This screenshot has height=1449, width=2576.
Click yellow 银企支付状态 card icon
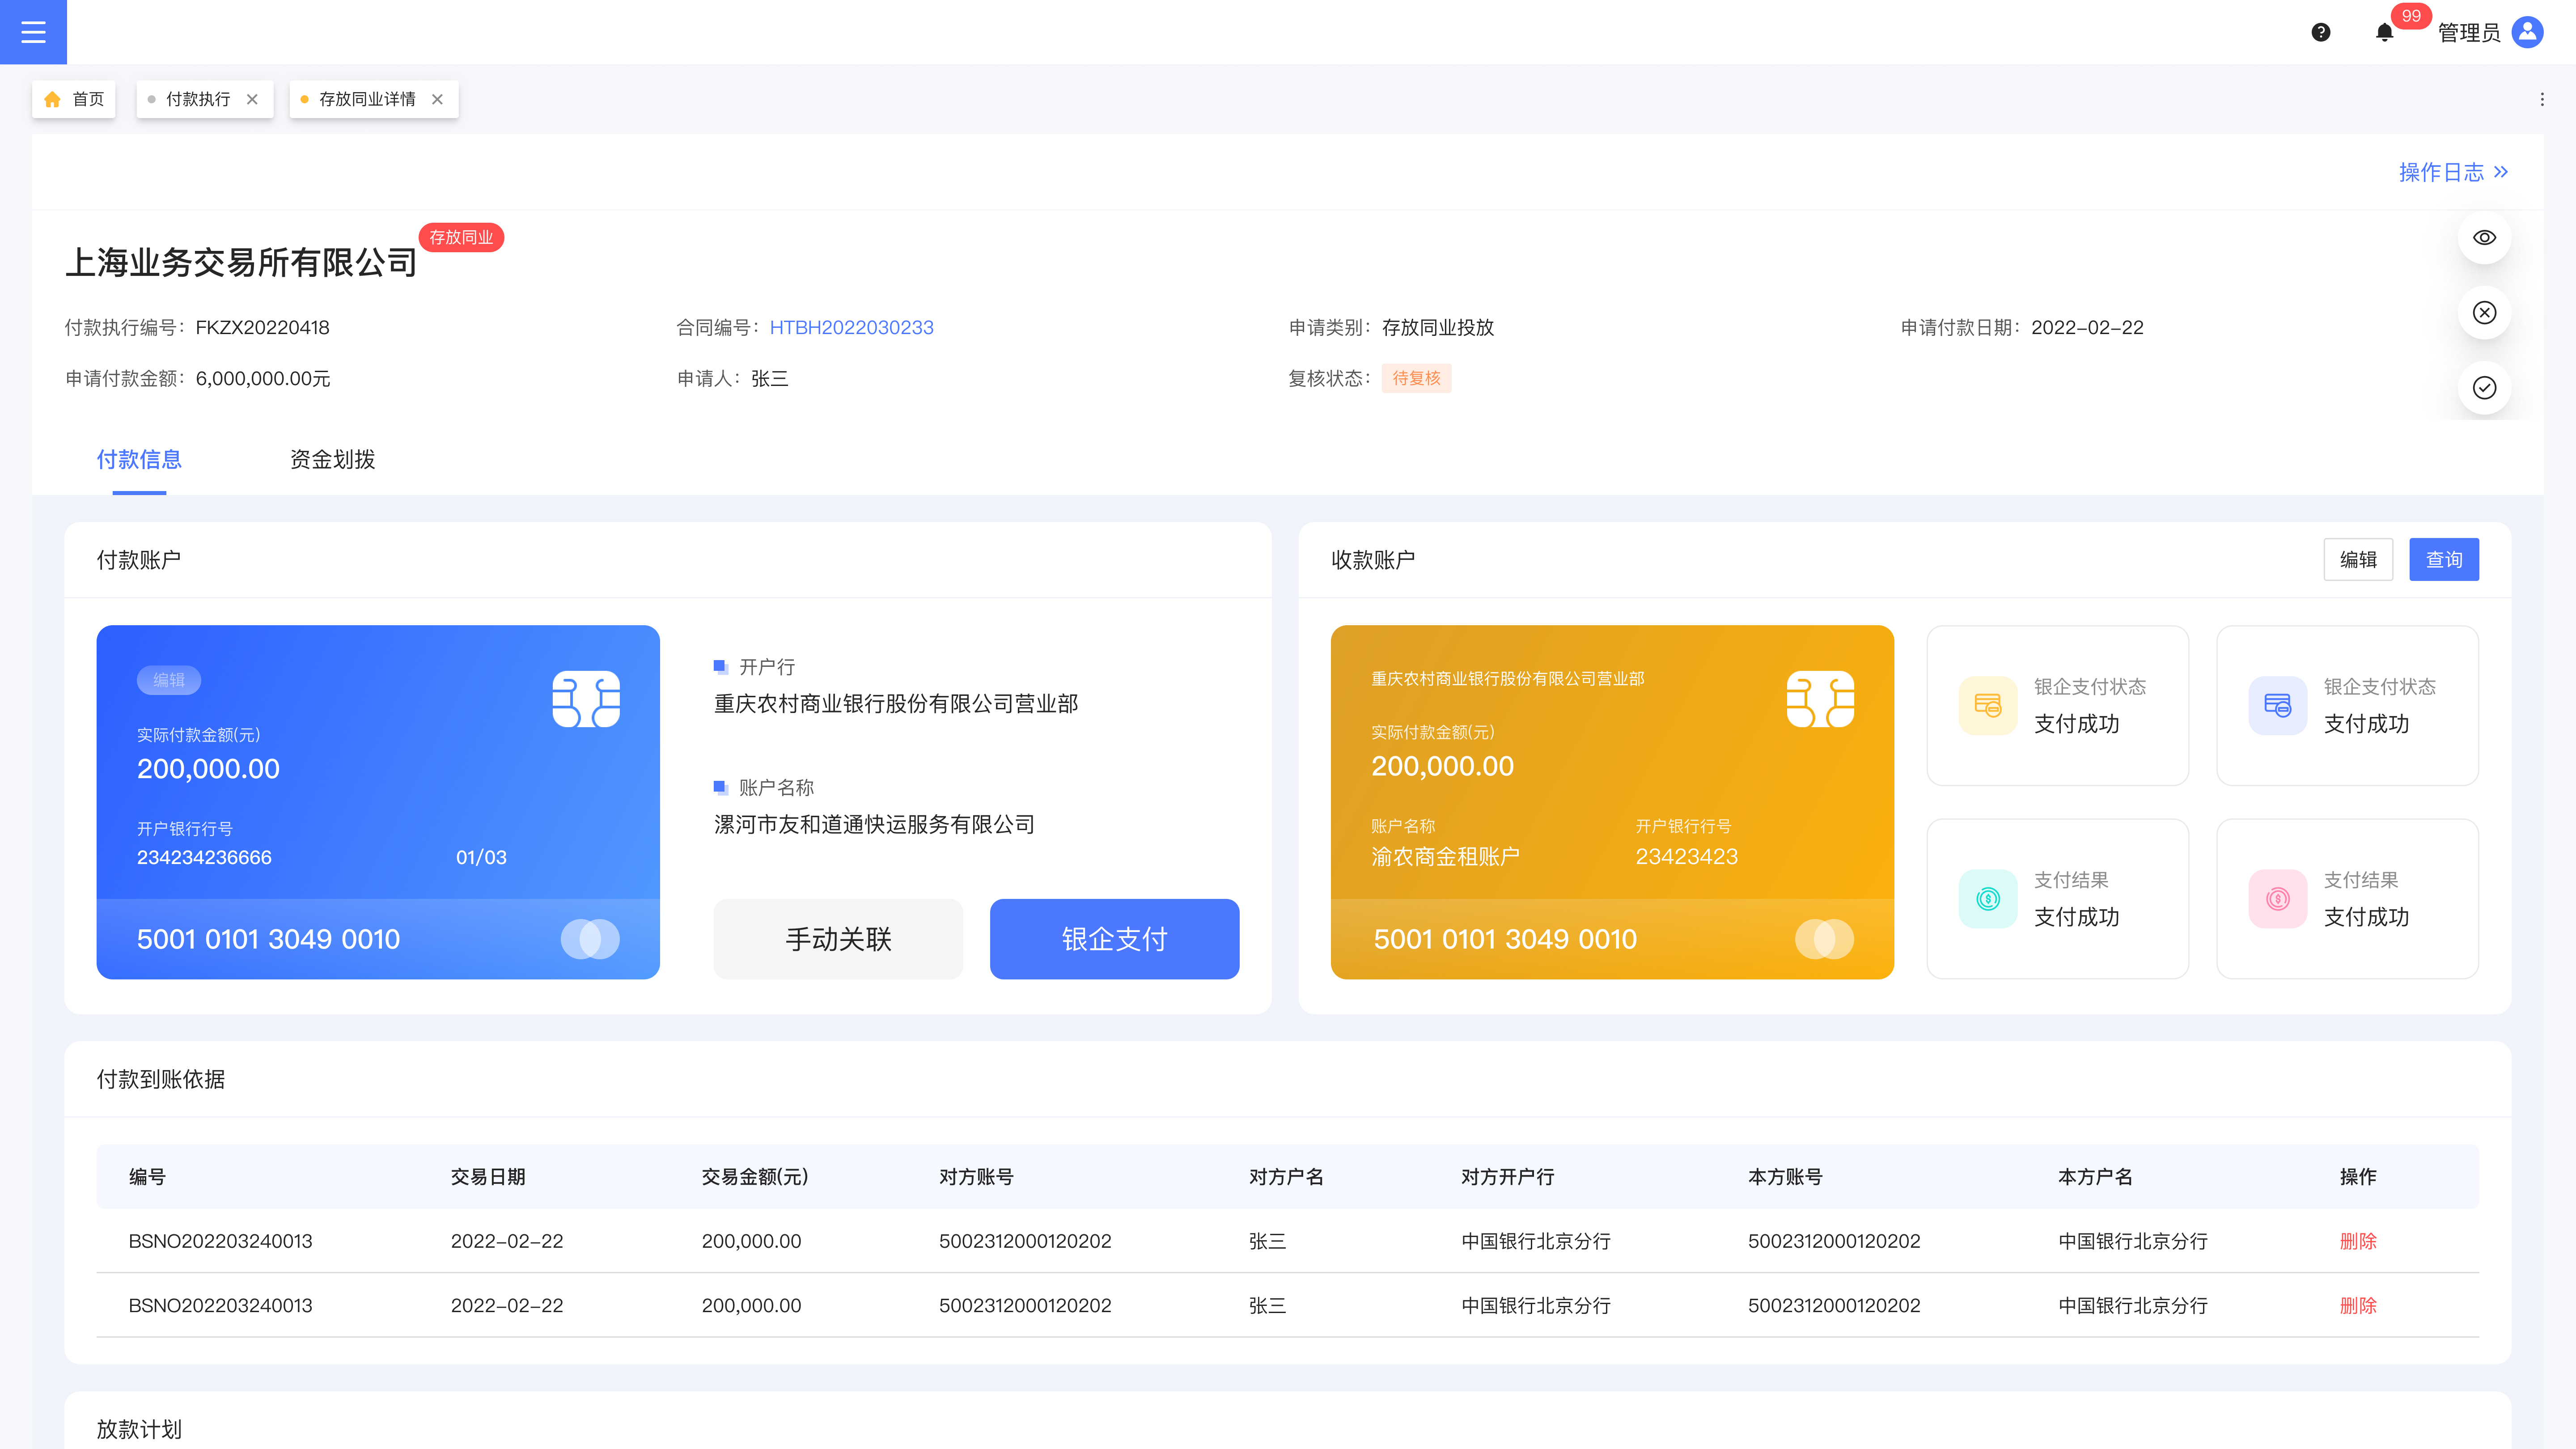pyautogui.click(x=1988, y=706)
